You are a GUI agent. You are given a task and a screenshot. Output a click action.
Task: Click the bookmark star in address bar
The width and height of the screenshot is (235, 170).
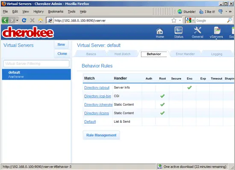pyautogui.click(x=174, y=20)
